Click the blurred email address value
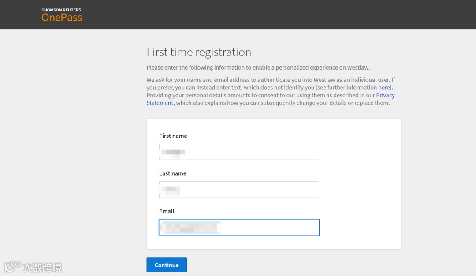This screenshot has height=276, width=476. (190, 228)
